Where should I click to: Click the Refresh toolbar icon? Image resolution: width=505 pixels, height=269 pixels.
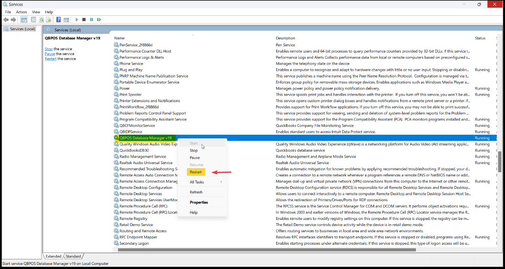tap(41, 20)
